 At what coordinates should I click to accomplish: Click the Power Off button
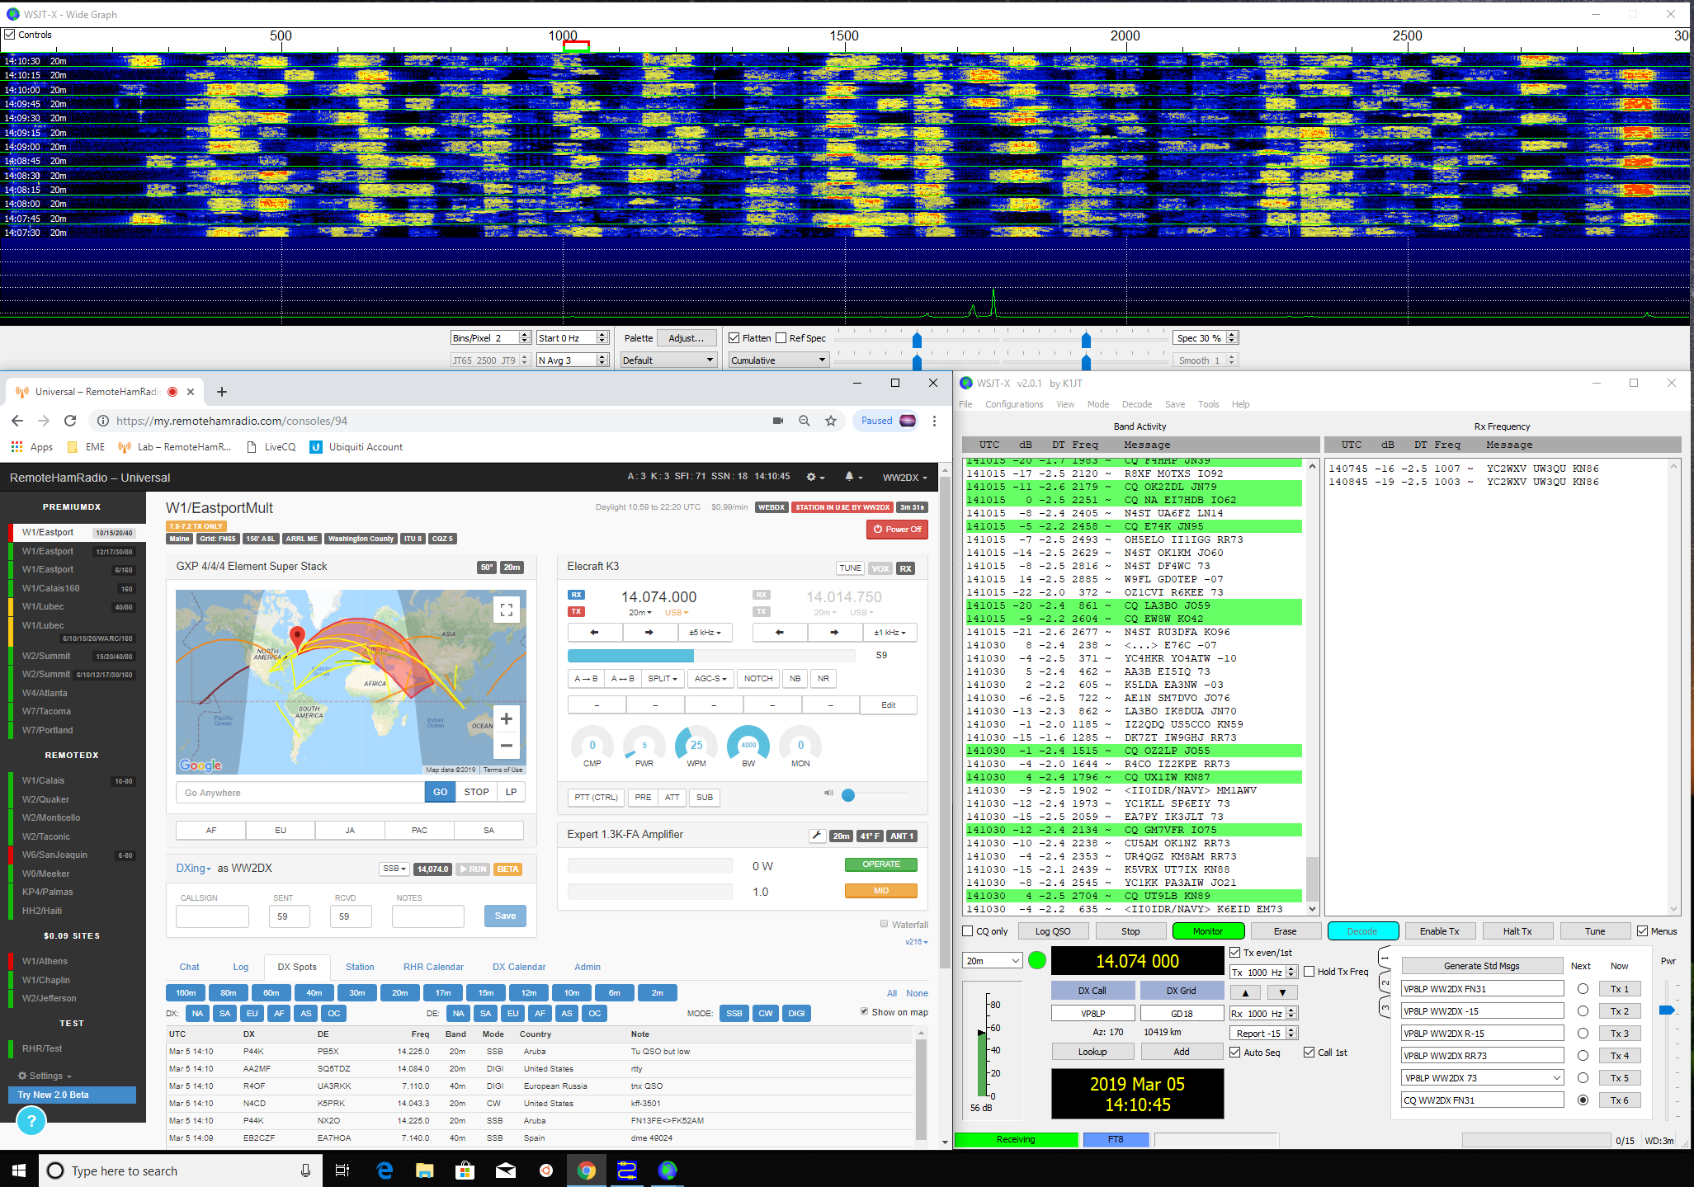pos(897,530)
